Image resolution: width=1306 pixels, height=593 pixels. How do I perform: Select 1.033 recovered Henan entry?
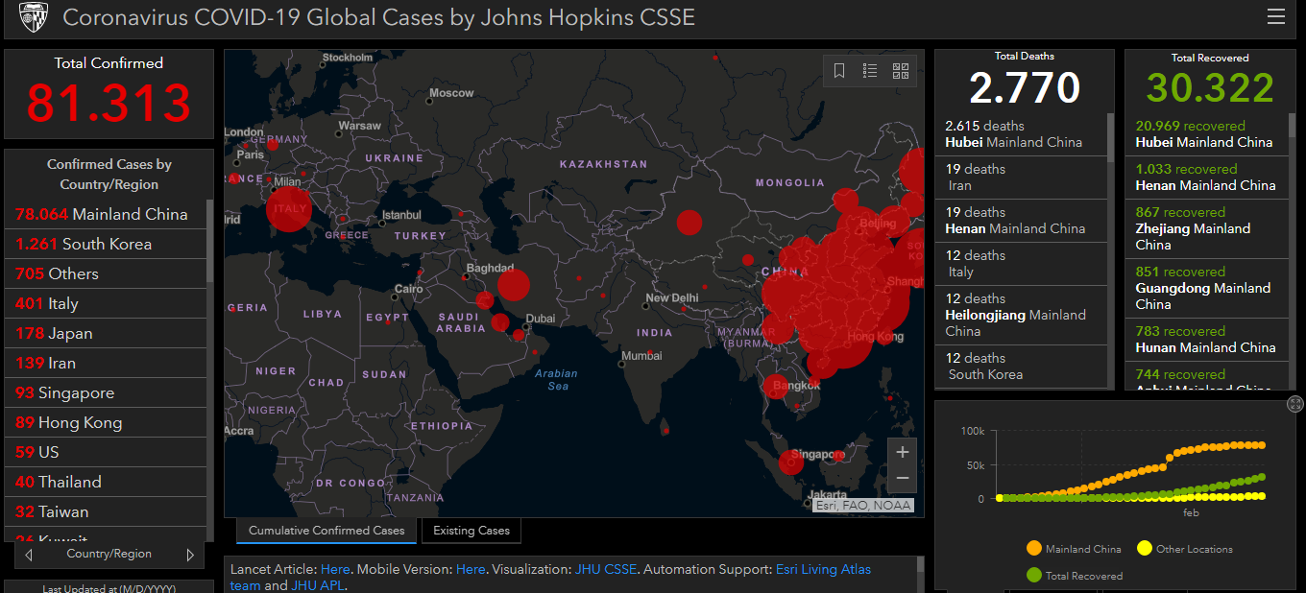[1206, 178]
